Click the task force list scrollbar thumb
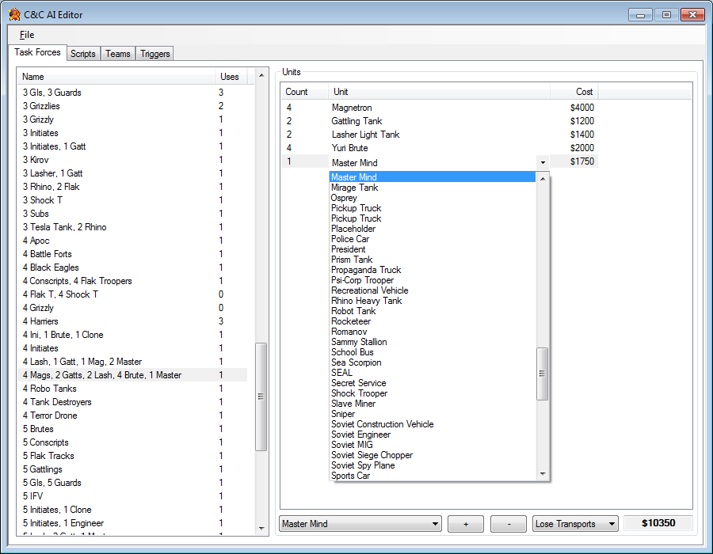The height and width of the screenshot is (554, 713). [x=261, y=397]
